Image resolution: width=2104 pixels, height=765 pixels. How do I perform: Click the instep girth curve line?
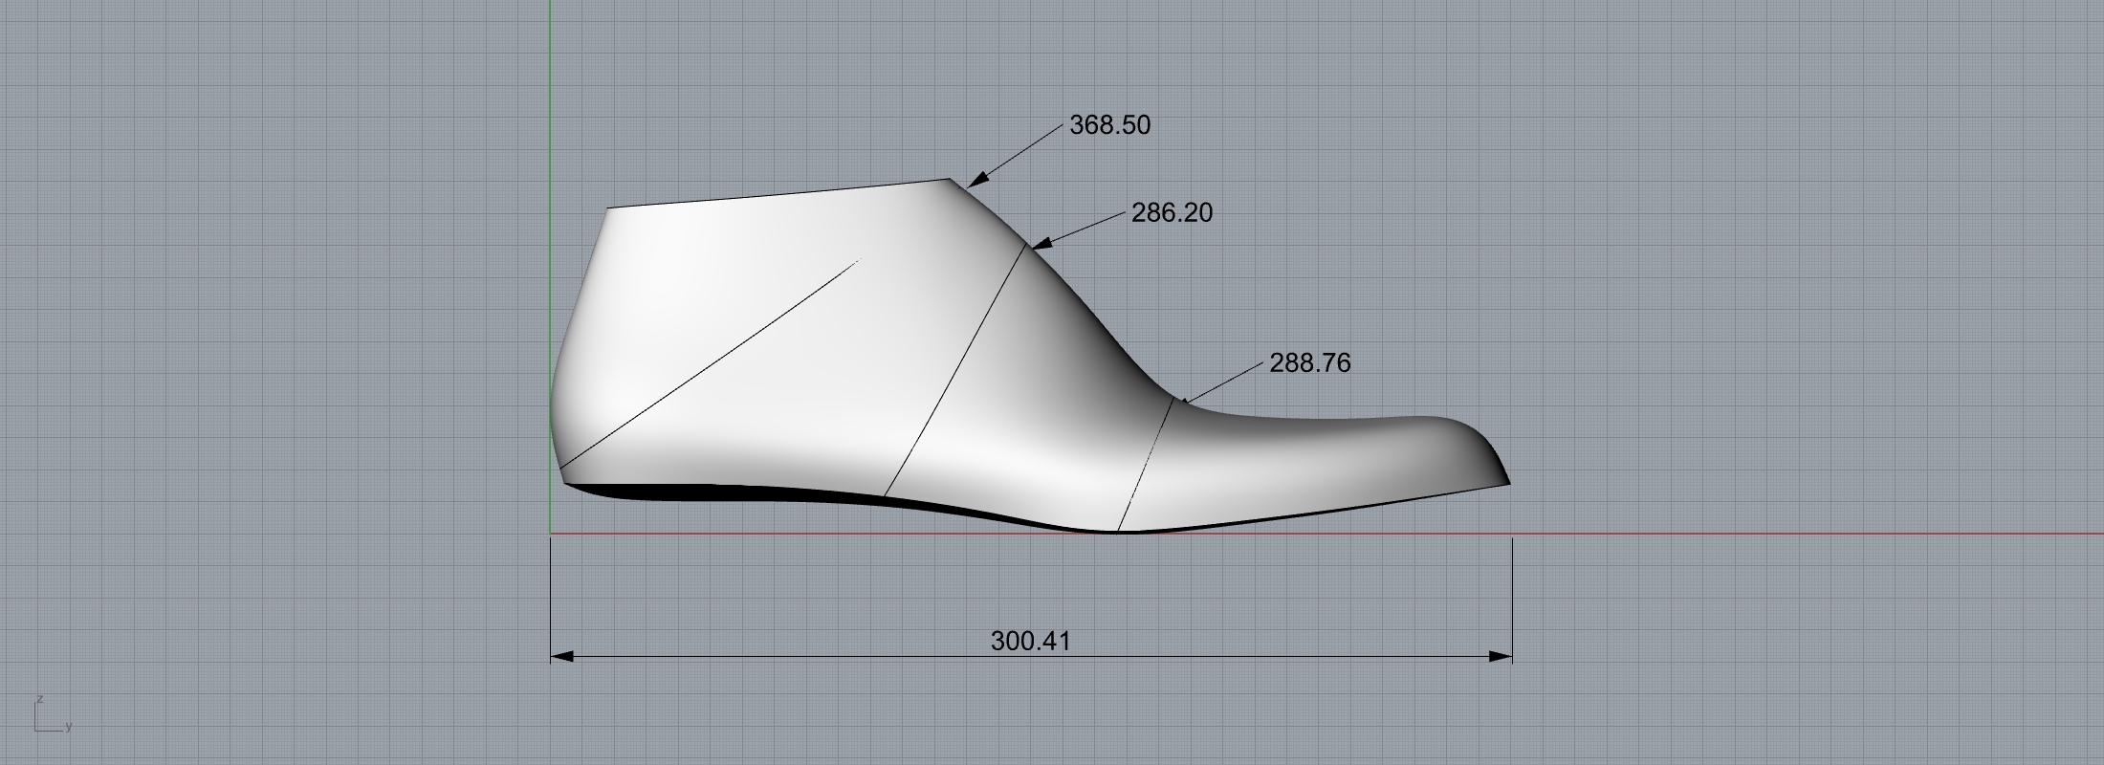956,371
